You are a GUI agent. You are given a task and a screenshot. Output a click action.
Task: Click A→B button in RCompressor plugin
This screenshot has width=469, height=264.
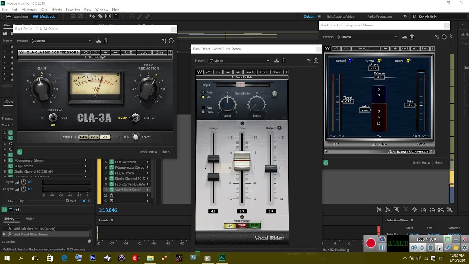tap(405, 48)
